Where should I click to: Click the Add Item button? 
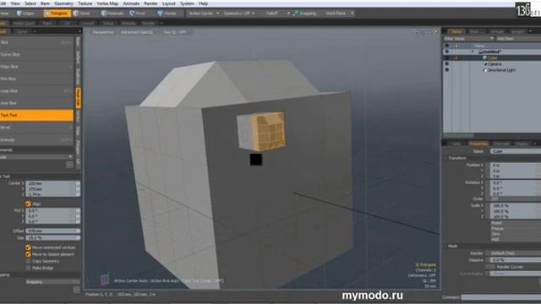[x=518, y=39]
